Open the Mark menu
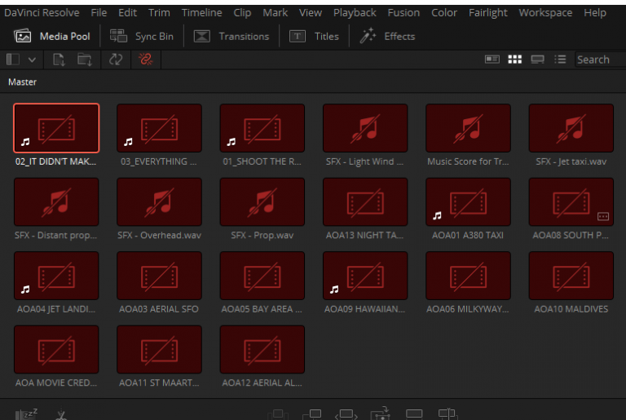Screen dimensions: 626x420 [275, 13]
